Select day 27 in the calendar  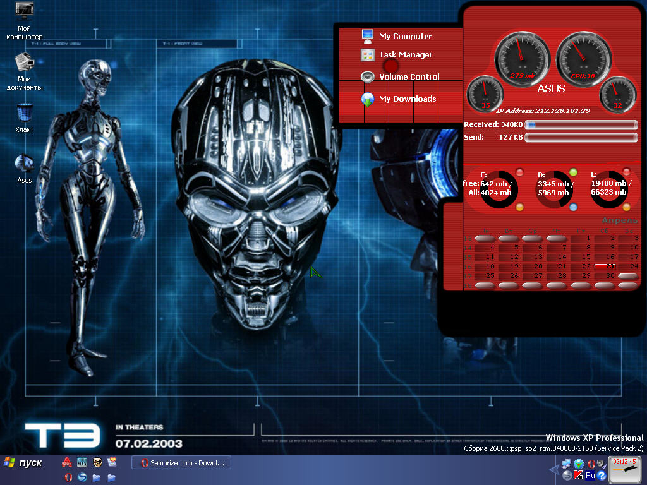point(533,276)
